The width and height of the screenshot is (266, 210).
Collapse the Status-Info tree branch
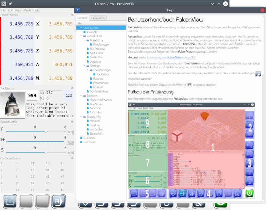[81, 117]
